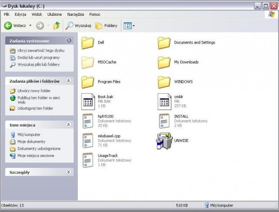Click Mój komputer icon in status bar
This screenshot has height=212, width=279.
[x=207, y=205]
